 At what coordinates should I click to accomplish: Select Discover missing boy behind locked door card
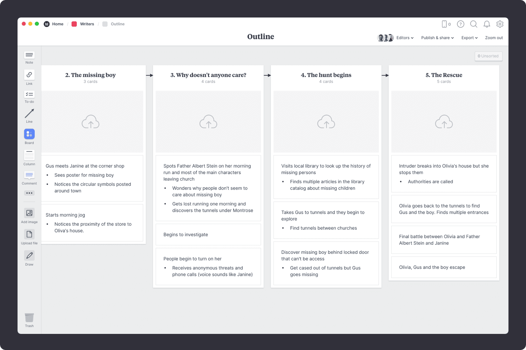pyautogui.click(x=326, y=263)
